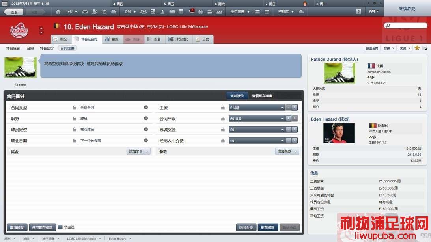The image size is (431, 242).
Task: Toggle the lock on 转会日期
Action: pyautogui.click(x=74, y=140)
